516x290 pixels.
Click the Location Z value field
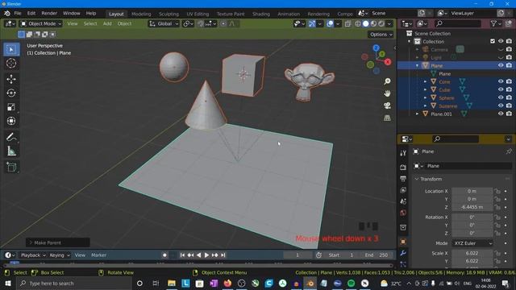coord(472,207)
